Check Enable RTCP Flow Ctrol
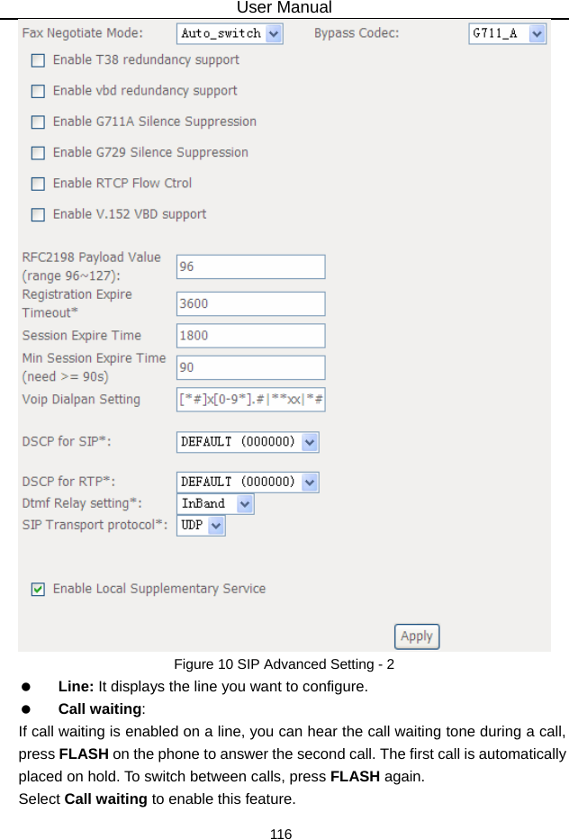The width and height of the screenshot is (569, 839). point(38,184)
